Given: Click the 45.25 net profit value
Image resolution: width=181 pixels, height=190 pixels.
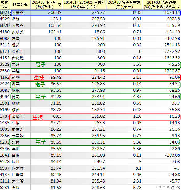Looking at the screenshot, I should pyautogui.click(x=175, y=64).
